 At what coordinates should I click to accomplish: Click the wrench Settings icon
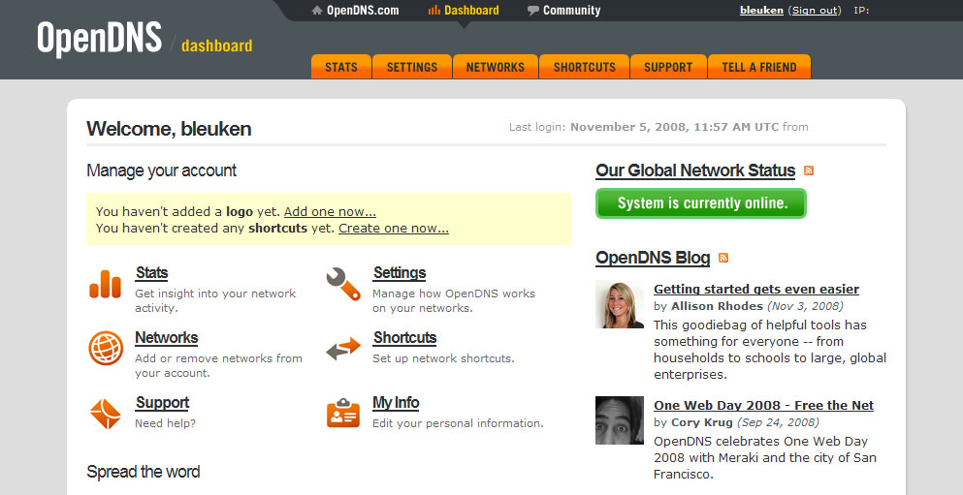coord(343,284)
